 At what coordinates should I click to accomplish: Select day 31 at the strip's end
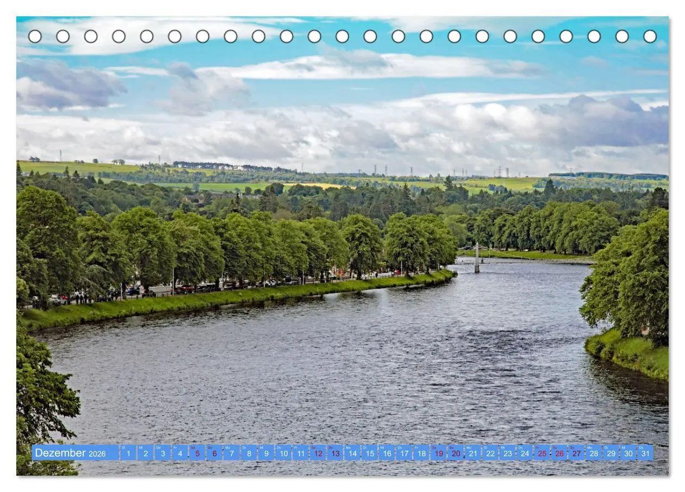[646, 453]
